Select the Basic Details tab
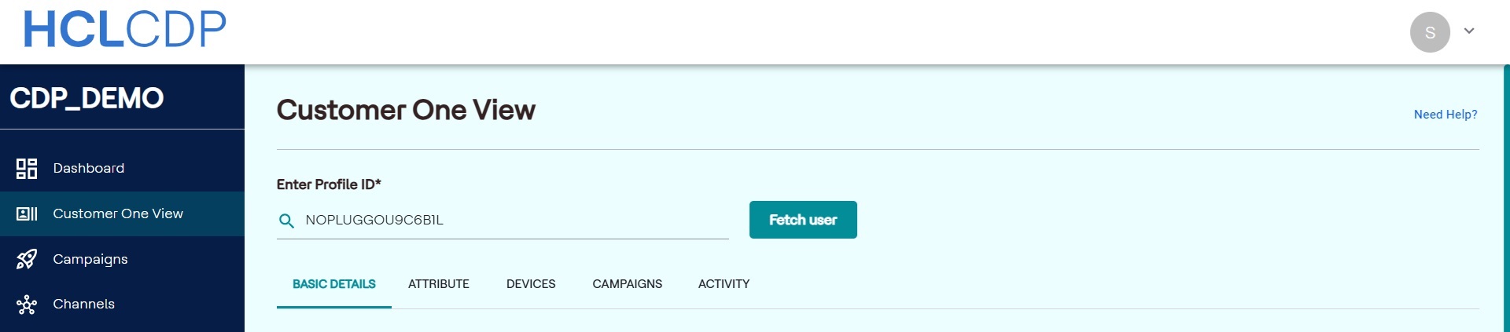 tap(334, 284)
